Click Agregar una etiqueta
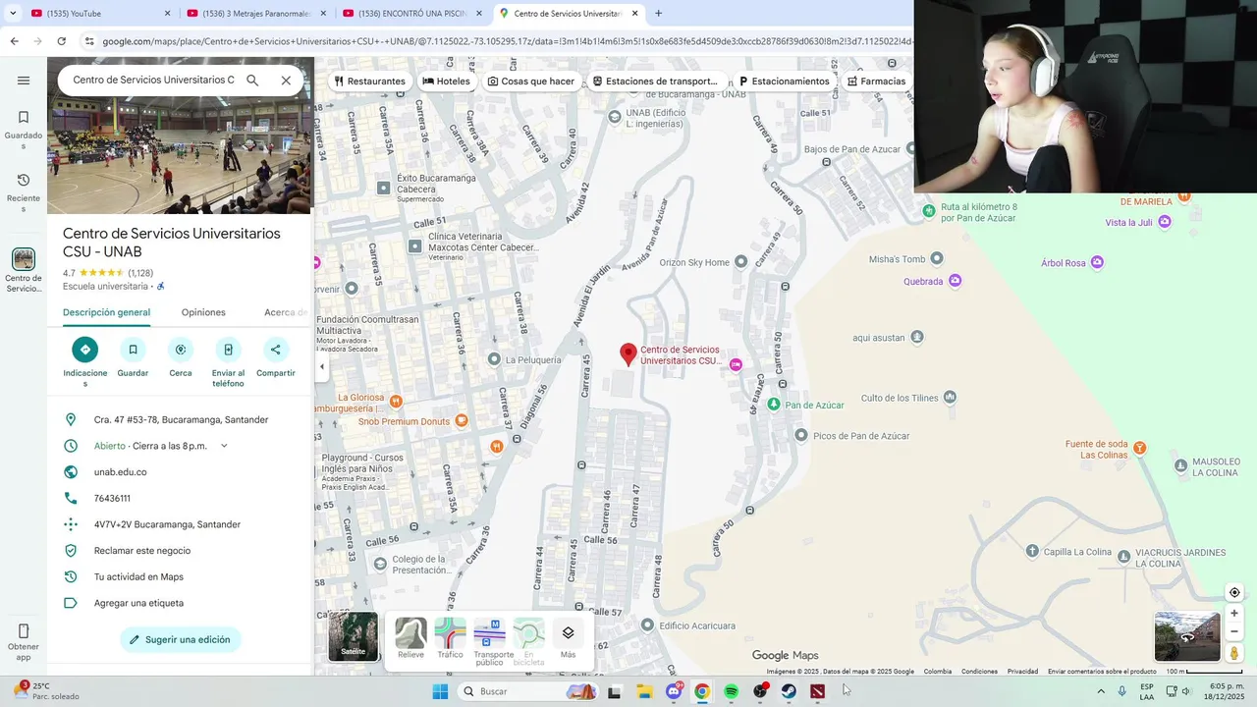 (138, 603)
